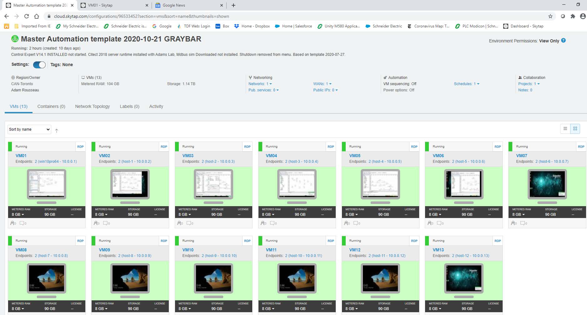Screen dimensions: 587x315
Task: Open the Activity tab
Action: [x=156, y=106]
